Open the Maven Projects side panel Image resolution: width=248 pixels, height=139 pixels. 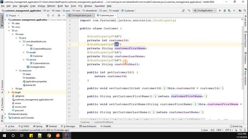pos(245,39)
